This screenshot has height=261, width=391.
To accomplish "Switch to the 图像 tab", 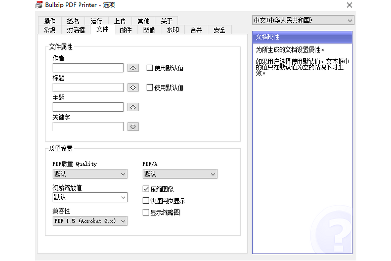I will [149, 30].
